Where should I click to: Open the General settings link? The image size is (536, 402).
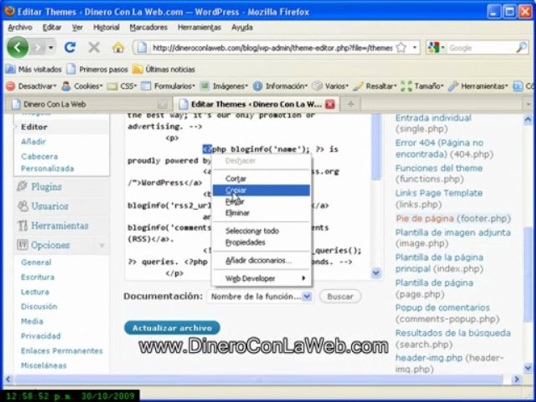point(36,262)
